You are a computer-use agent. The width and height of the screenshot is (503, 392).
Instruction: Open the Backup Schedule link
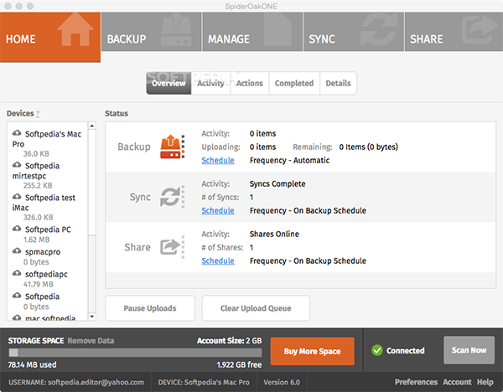pos(218,160)
